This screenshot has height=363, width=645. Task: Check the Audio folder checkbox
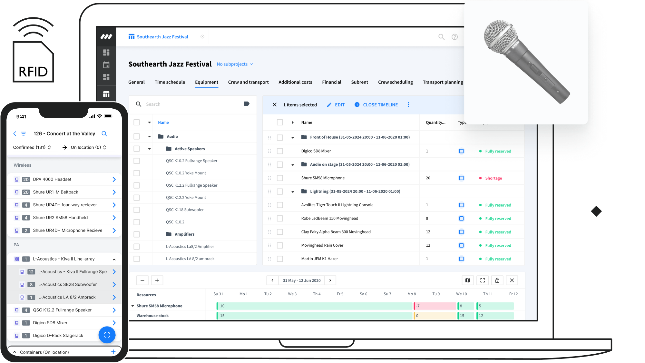137,136
